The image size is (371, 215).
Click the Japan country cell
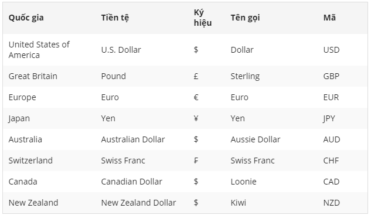tap(19, 118)
